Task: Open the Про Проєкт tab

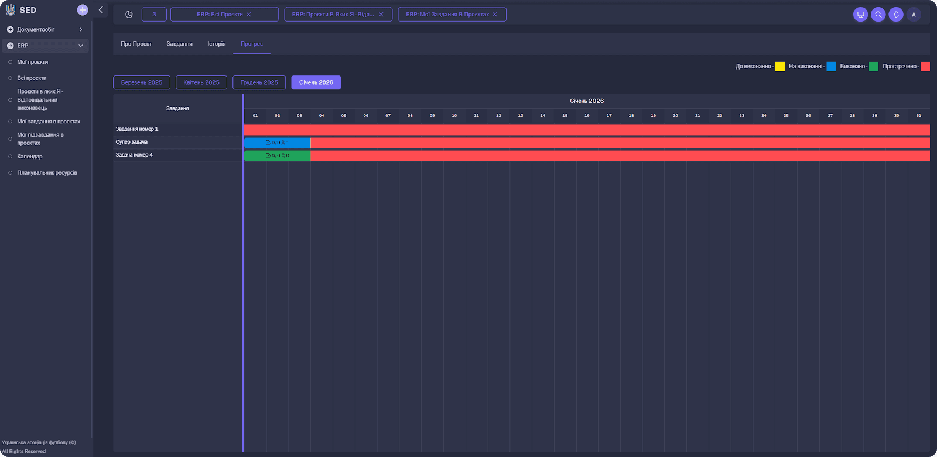Action: 136,44
